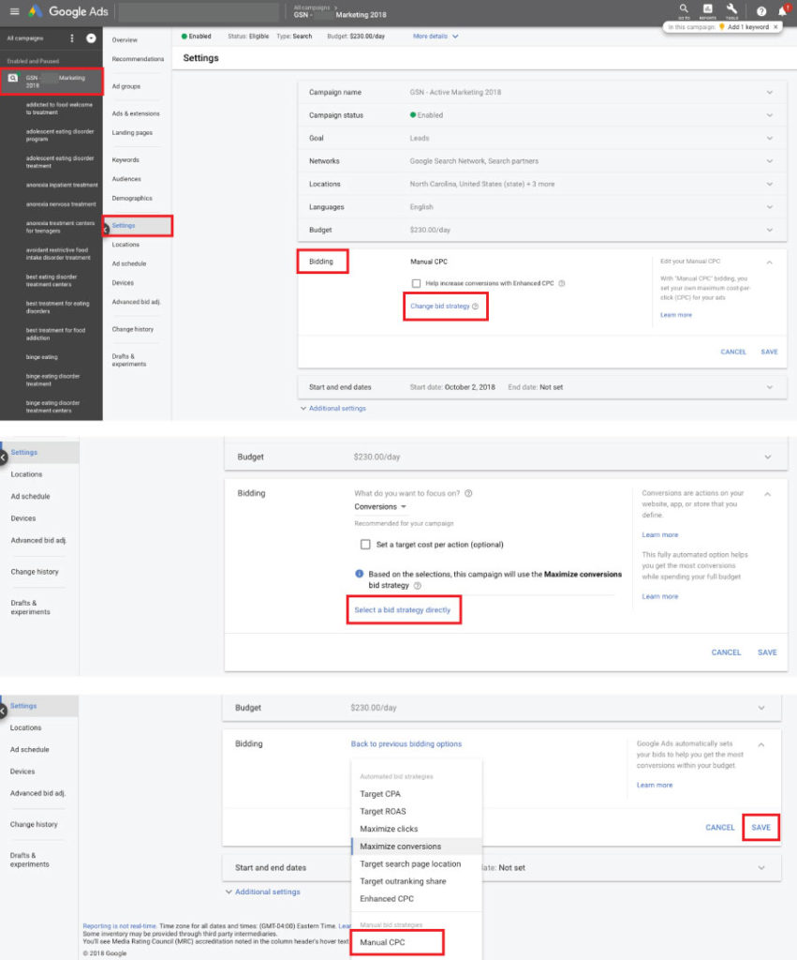Open Ads & extensions page
The width and height of the screenshot is (797, 960).
pyautogui.click(x=136, y=113)
